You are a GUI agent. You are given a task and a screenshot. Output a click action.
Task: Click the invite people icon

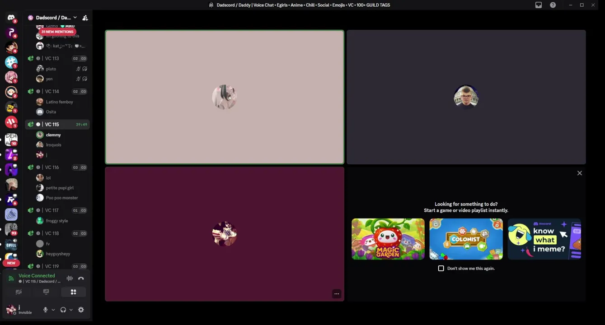click(85, 18)
